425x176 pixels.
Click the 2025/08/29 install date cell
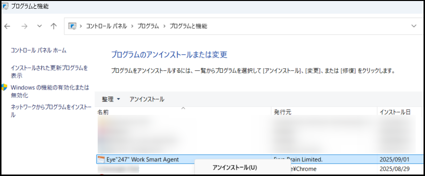[x=395, y=169]
